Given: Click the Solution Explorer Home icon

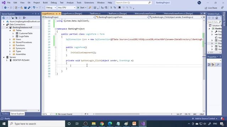Looking at the screenshot, I should point(217,18).
